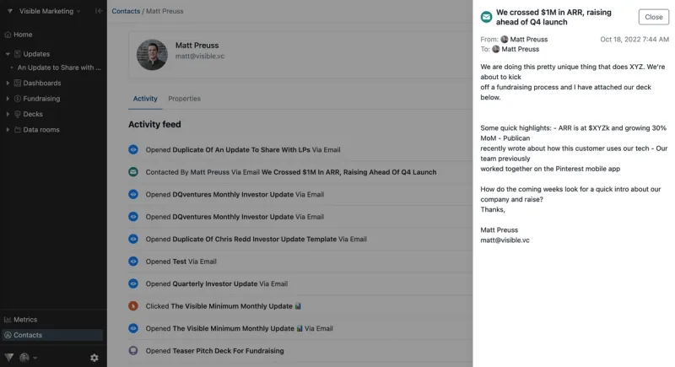Click Matt Preuss profile photo
Image resolution: width=675 pixels, height=367 pixels.
pyautogui.click(x=152, y=55)
